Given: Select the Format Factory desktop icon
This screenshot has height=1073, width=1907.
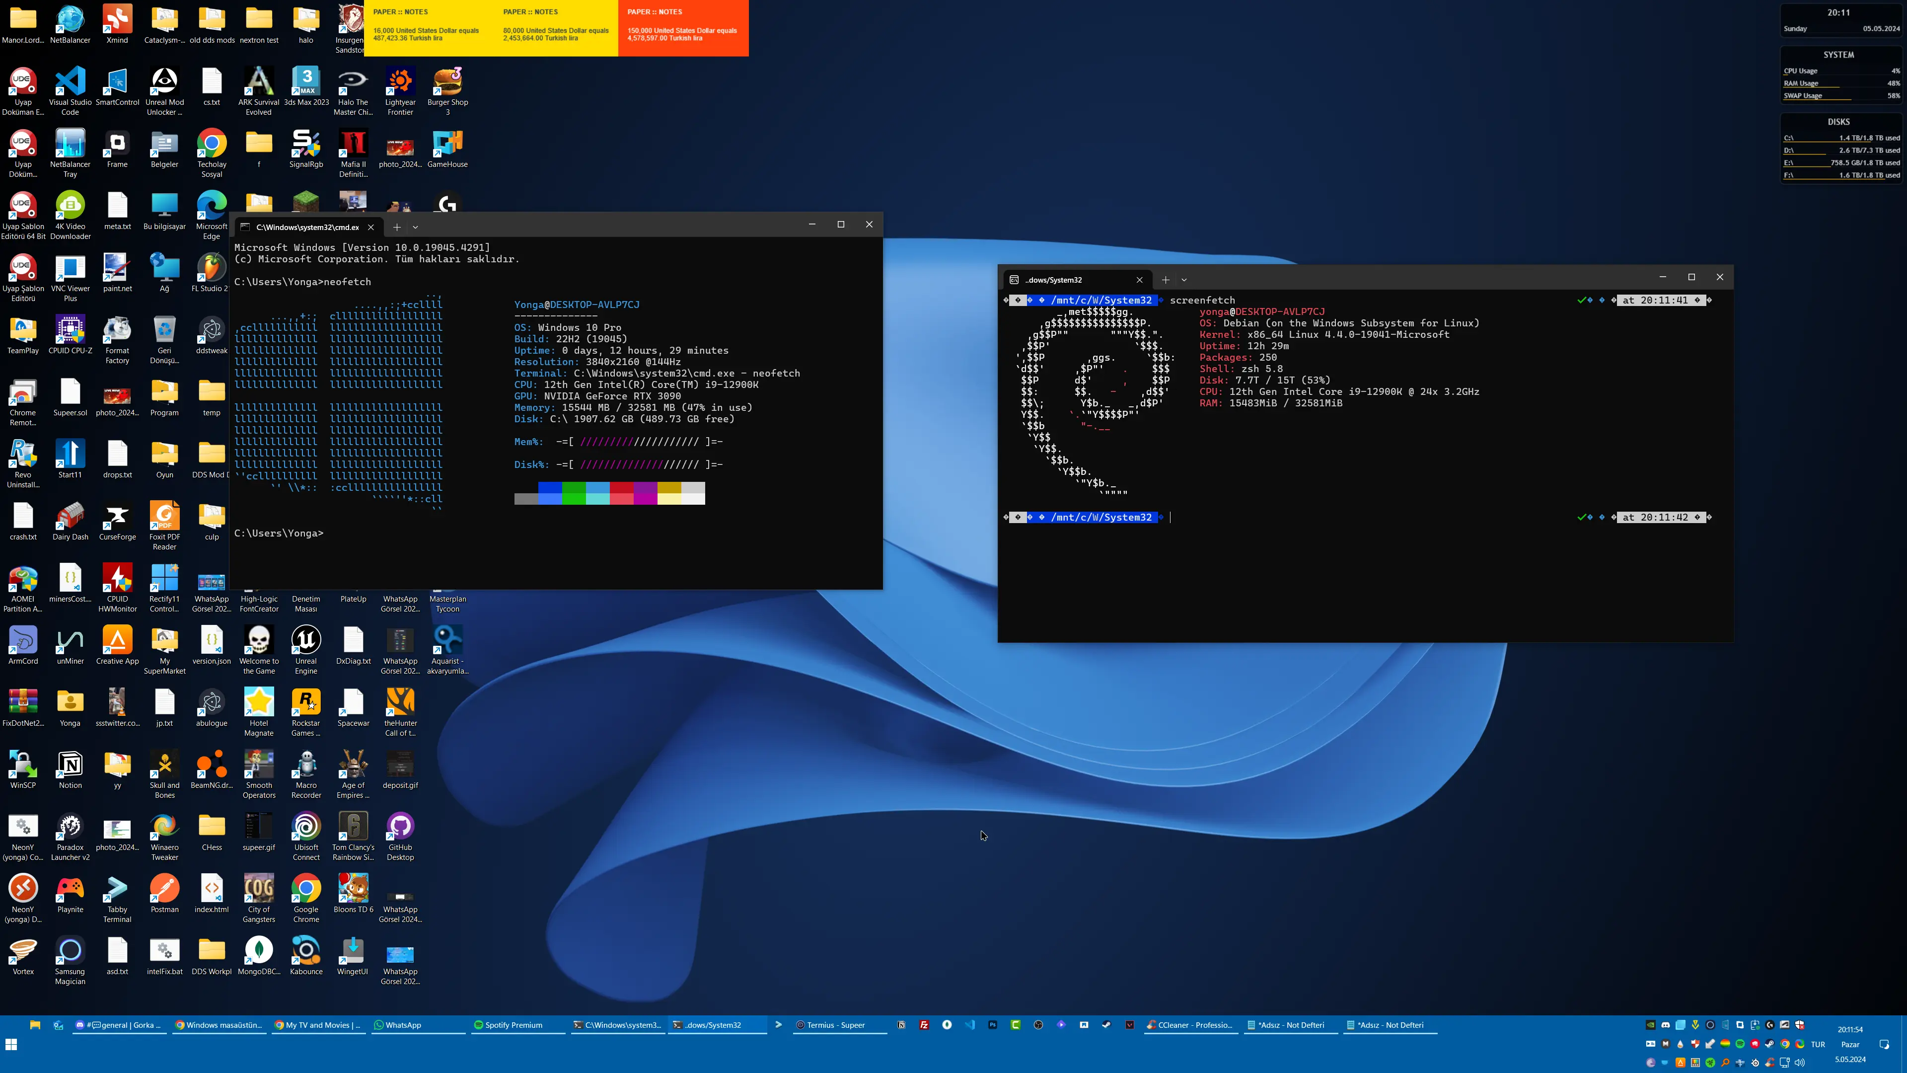Looking at the screenshot, I should (117, 339).
